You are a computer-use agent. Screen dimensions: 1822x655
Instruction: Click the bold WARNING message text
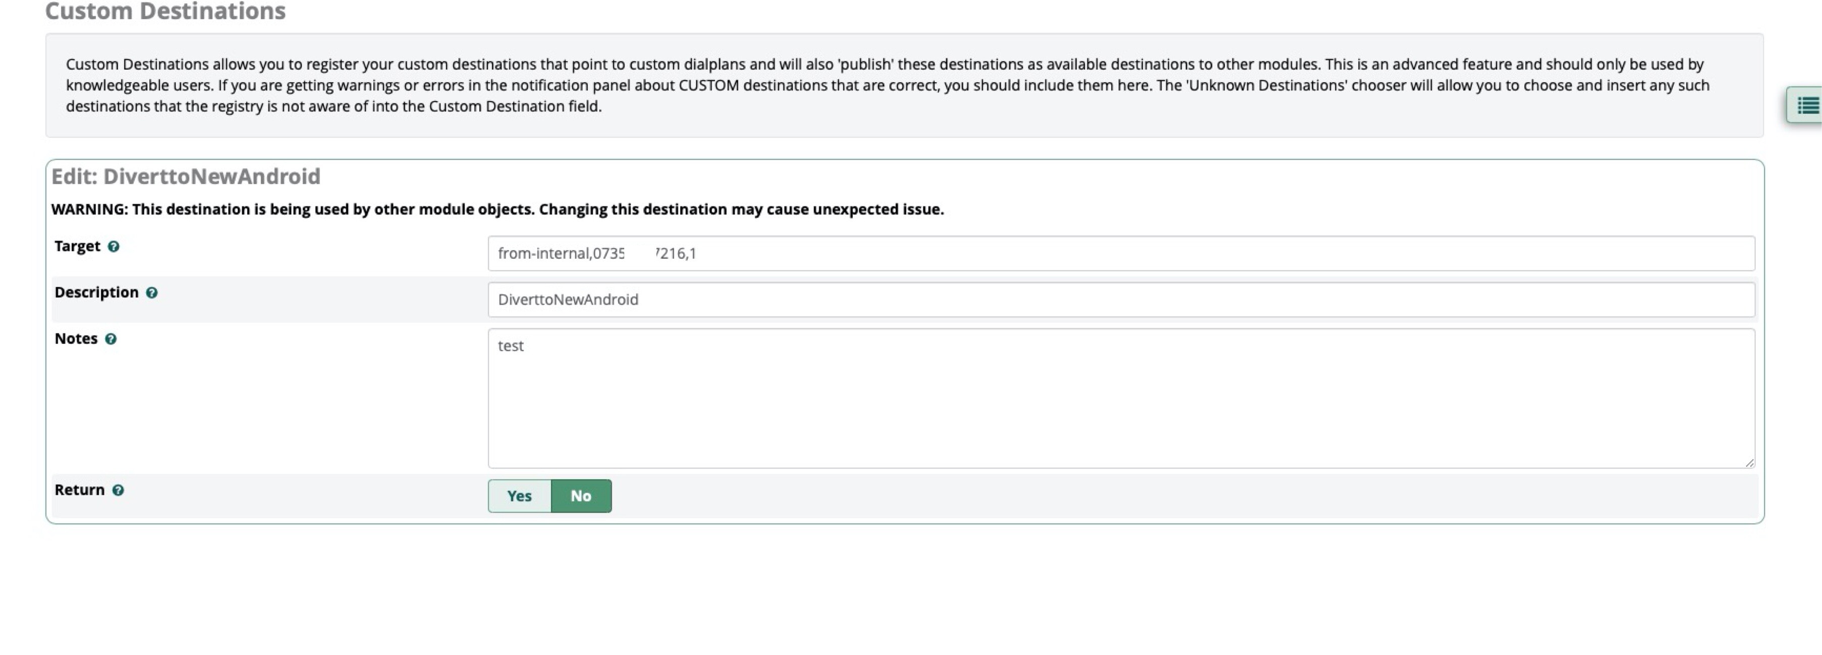[x=496, y=209]
